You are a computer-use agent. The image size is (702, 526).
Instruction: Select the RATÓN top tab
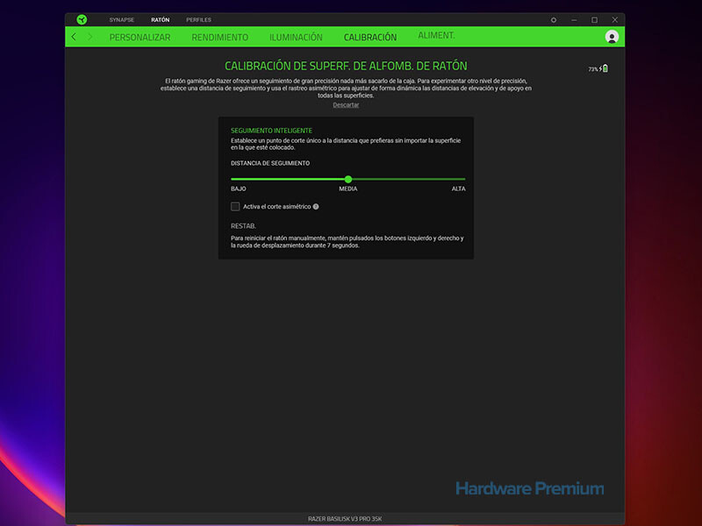point(161,19)
